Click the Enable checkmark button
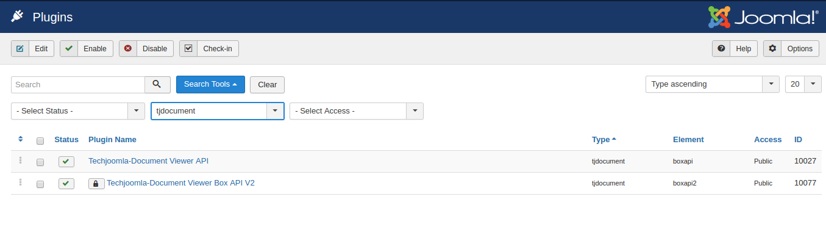 click(87, 49)
